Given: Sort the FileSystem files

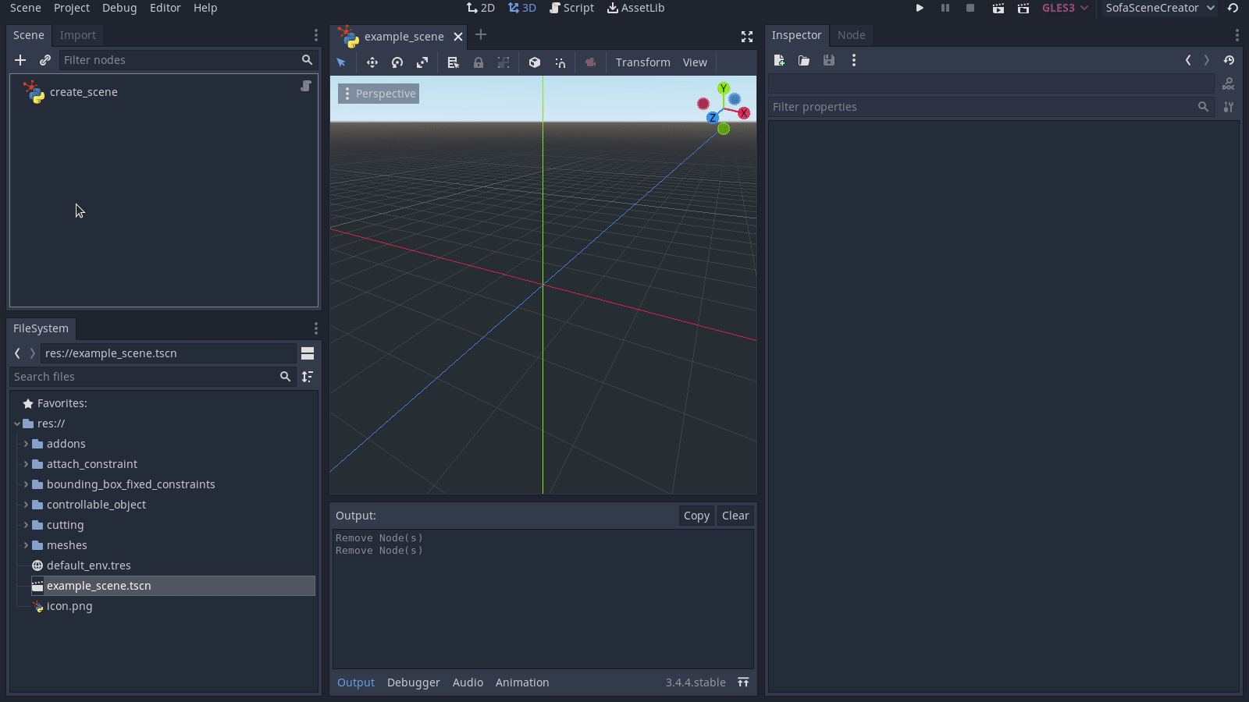Looking at the screenshot, I should coord(308,377).
